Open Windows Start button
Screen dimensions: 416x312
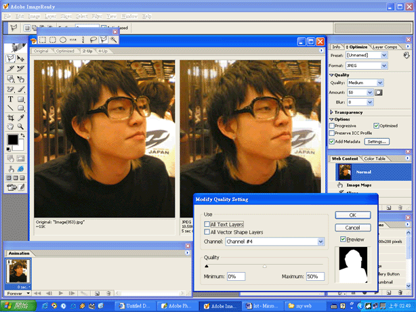pyautogui.click(x=18, y=306)
